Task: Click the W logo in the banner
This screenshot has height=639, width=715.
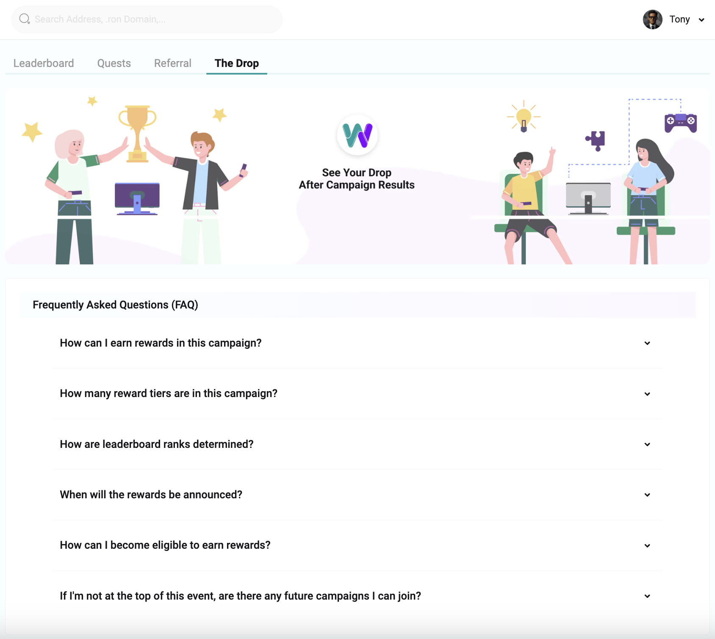Action: [357, 135]
